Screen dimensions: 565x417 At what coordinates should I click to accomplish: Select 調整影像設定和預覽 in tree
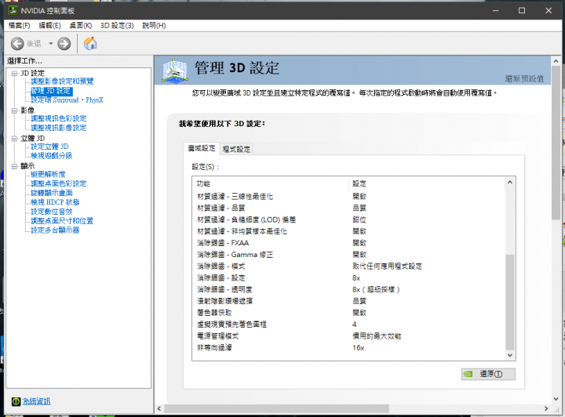[x=62, y=82]
